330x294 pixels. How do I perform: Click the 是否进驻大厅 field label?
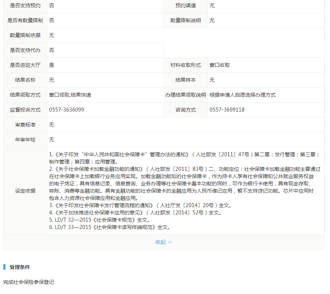point(25,65)
